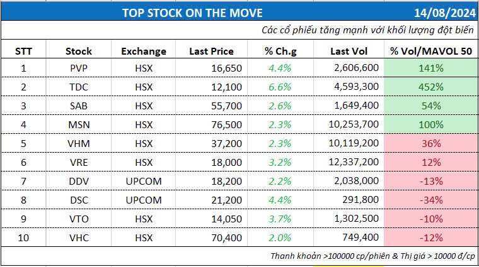479x267 pixels.
Task: Click the Thanh khoản footnote text
Action: [x=372, y=256]
